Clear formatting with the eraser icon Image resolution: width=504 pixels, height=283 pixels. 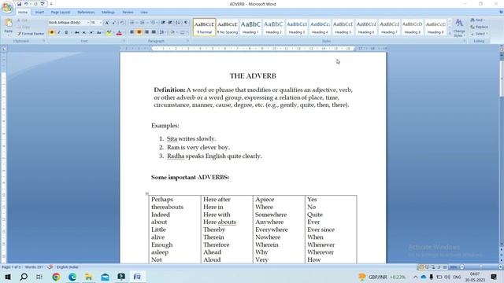122,23
